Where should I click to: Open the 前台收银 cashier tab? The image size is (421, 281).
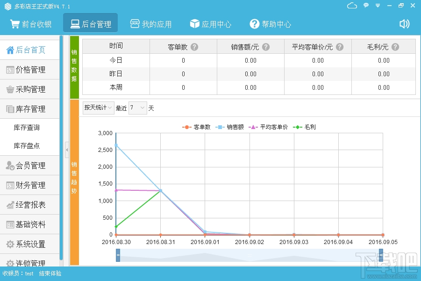coord(31,24)
